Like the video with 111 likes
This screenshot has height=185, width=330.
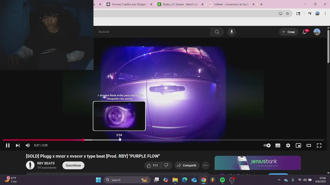pos(152,165)
